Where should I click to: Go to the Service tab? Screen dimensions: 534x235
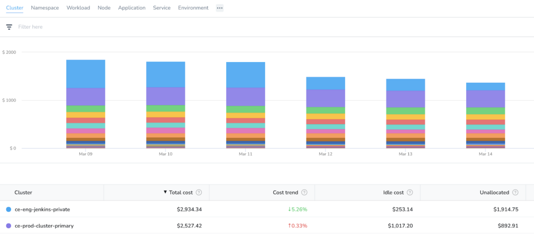click(x=162, y=8)
